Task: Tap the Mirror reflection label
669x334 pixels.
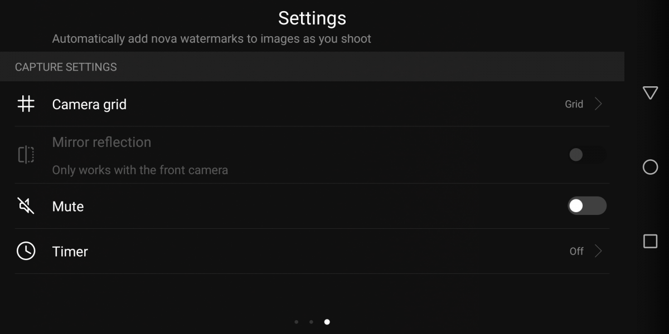Action: click(101, 143)
